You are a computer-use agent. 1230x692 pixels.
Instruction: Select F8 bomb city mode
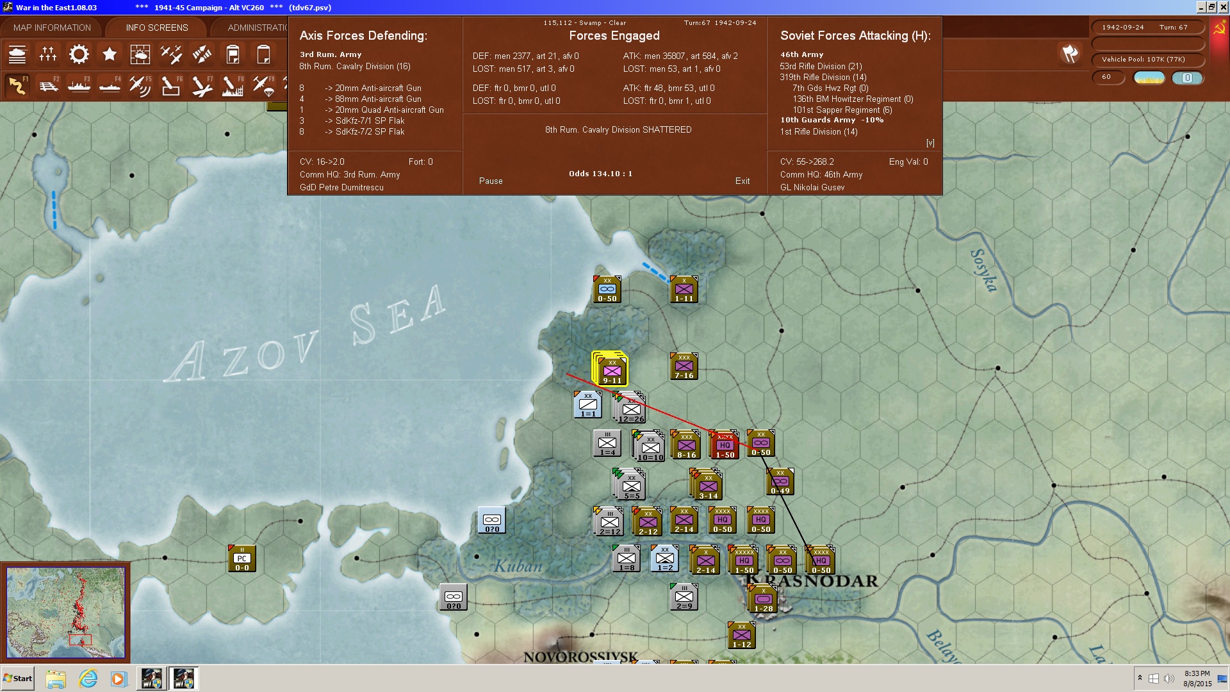[x=233, y=86]
